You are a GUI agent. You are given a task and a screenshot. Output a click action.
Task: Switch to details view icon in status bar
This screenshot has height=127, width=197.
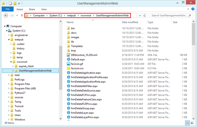click(x=187, y=123)
